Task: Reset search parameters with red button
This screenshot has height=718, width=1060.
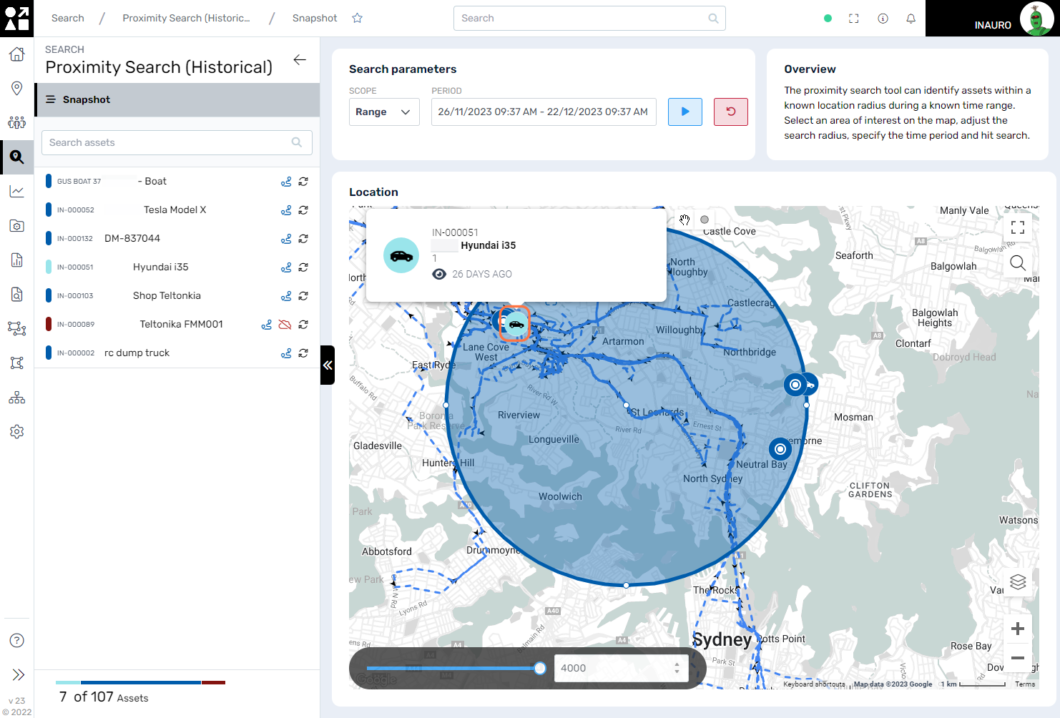Action: [x=731, y=112]
